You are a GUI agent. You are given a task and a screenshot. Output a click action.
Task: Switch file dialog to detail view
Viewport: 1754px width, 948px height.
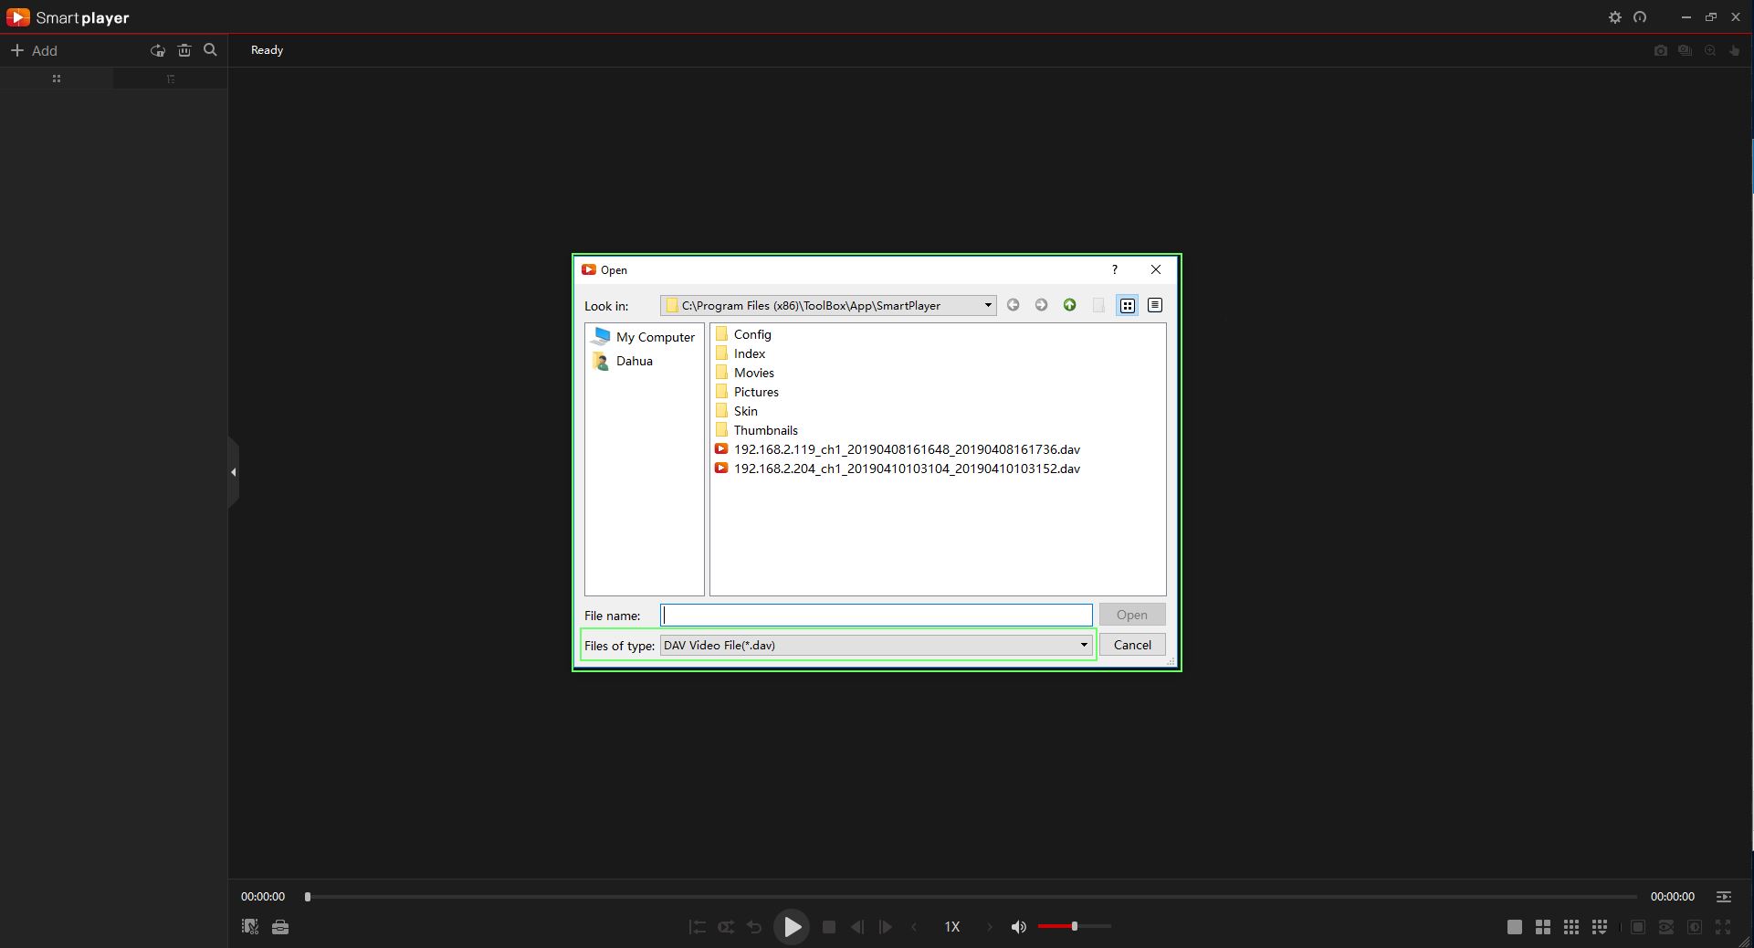tap(1155, 305)
